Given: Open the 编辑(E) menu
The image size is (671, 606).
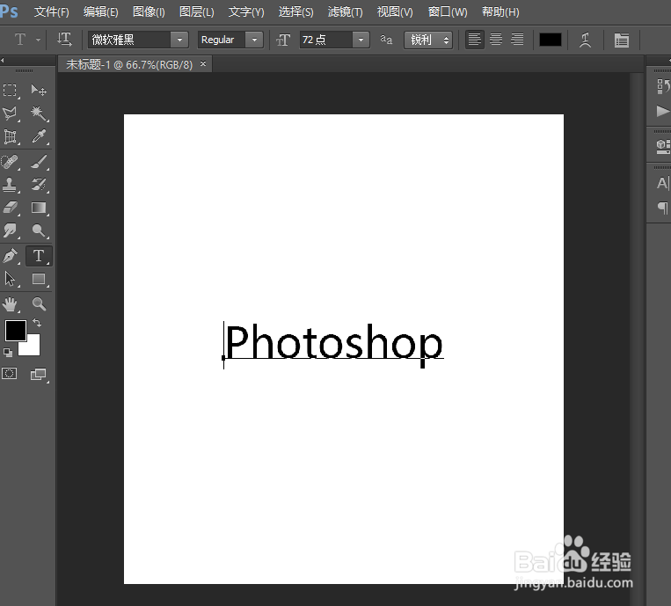Looking at the screenshot, I should [100, 12].
